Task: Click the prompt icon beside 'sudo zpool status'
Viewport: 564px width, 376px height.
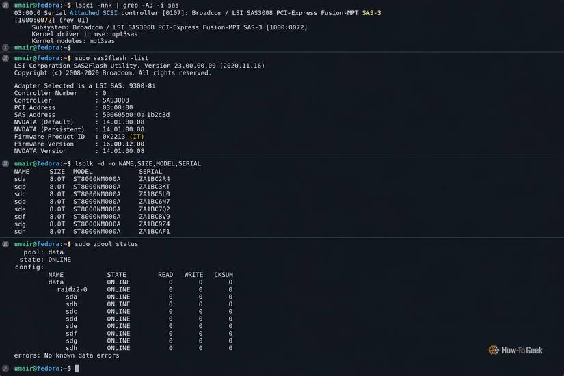Action: click(x=5, y=244)
